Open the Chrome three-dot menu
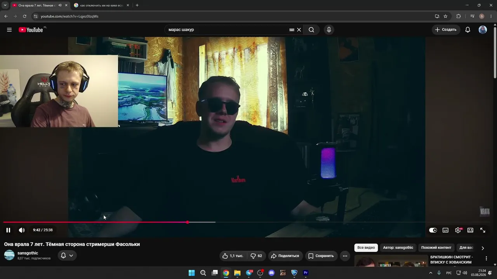Screen dimensions: 497x279 click(x=491, y=16)
